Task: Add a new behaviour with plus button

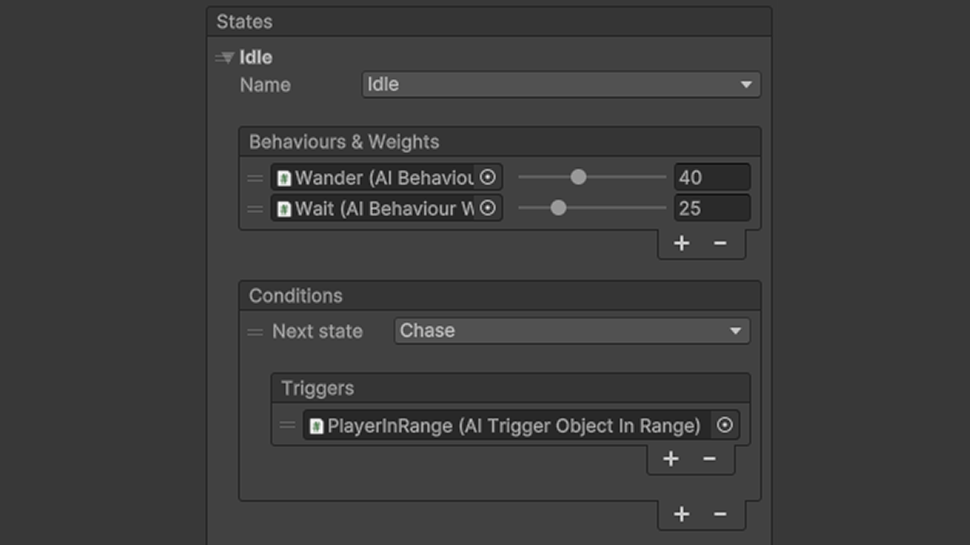Action: coord(681,243)
